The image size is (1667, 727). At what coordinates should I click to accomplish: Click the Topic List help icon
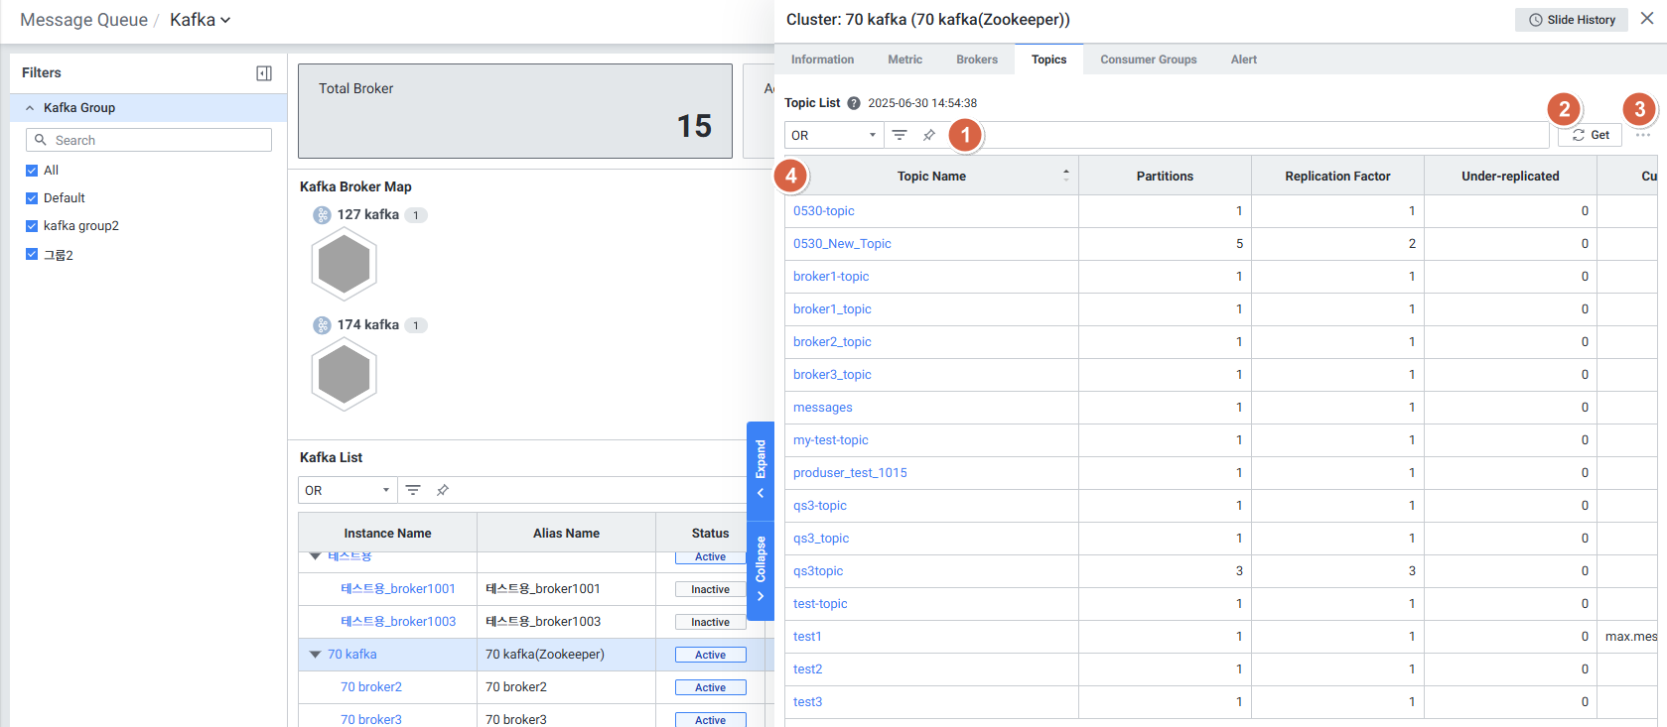pos(854,103)
